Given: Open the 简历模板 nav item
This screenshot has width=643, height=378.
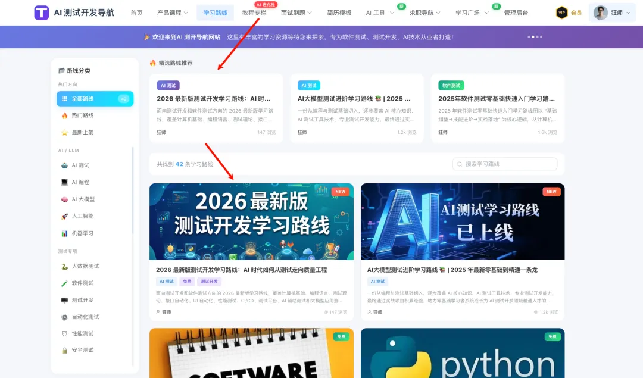Looking at the screenshot, I should point(339,13).
